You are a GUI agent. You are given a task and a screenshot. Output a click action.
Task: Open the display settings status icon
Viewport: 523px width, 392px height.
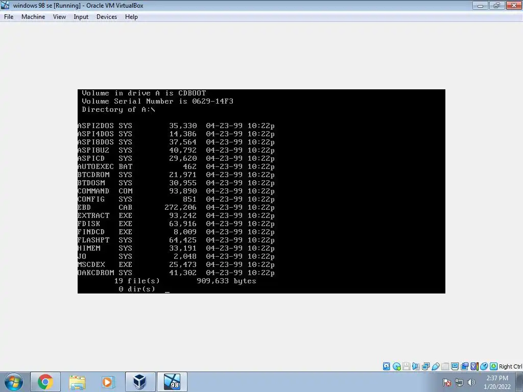coord(455,366)
